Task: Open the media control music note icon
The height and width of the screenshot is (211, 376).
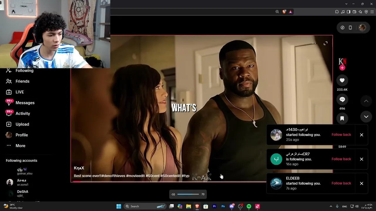Action: click(x=343, y=12)
